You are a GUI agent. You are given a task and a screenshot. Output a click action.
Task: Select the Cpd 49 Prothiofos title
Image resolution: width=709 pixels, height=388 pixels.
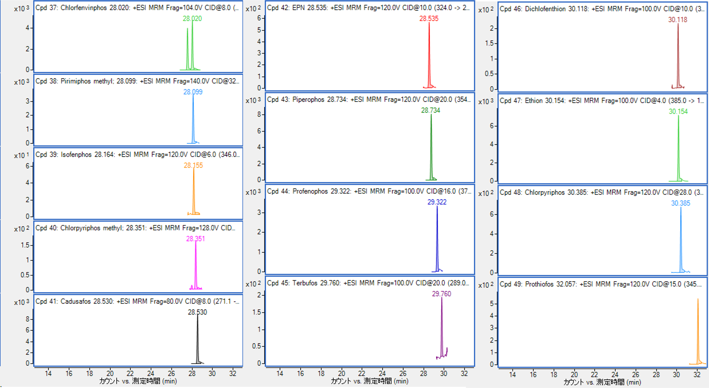601,284
